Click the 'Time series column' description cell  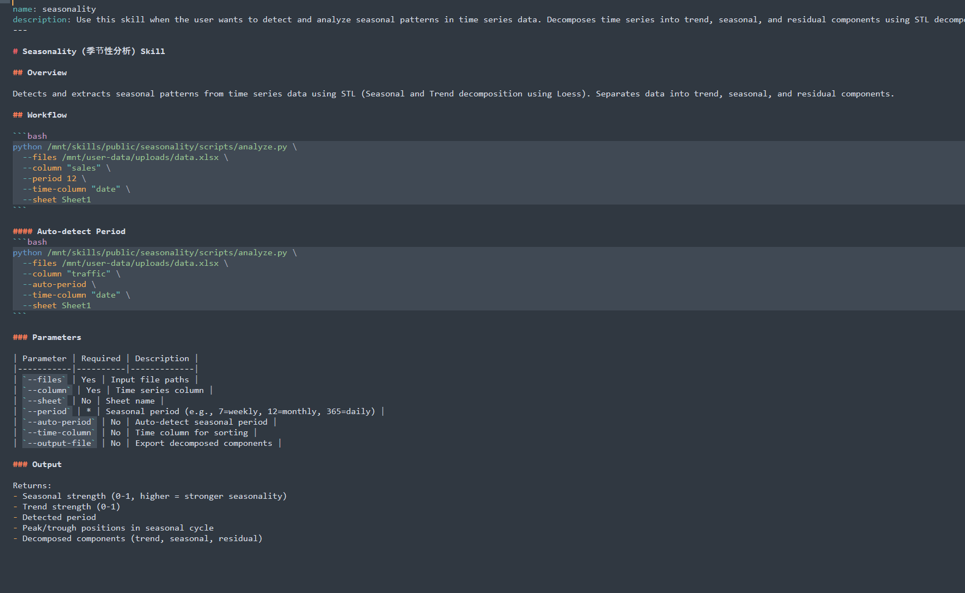(159, 390)
